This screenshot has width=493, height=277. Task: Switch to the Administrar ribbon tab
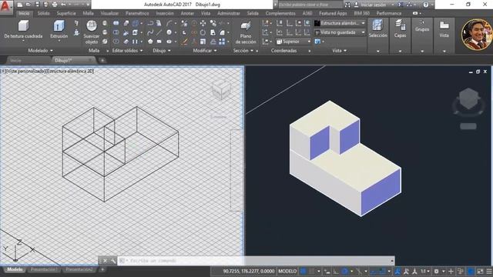229,14
